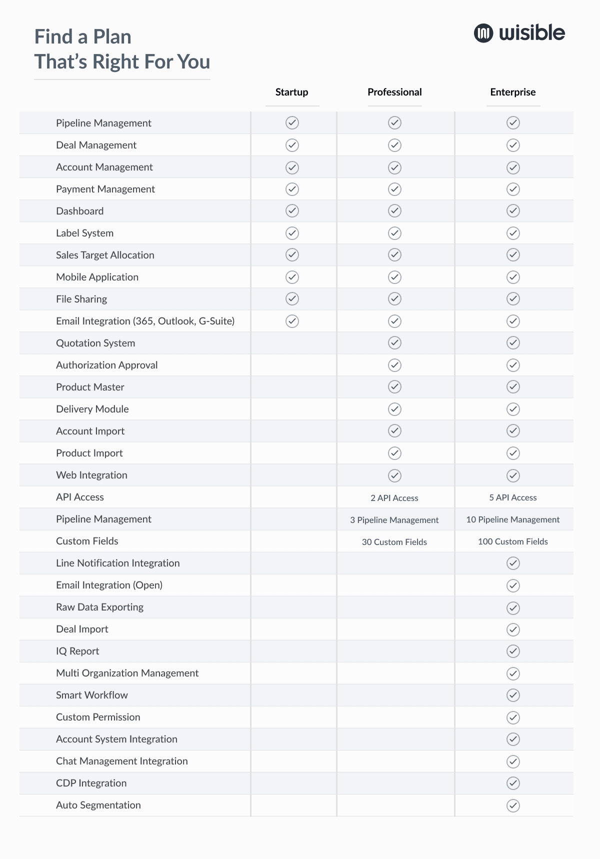Screen dimensions: 600x859
Task: Click Startup checkmark for Email Integration row
Action: [292, 320]
